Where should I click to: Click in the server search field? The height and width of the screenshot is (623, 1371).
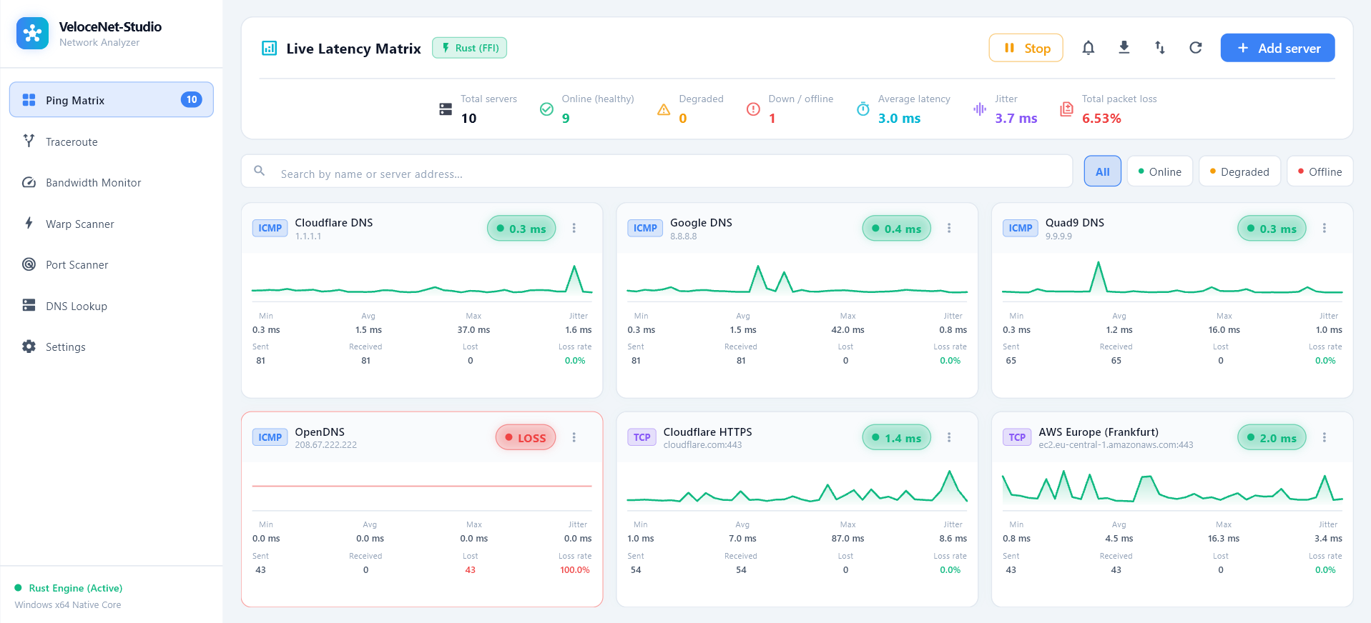pyautogui.click(x=657, y=171)
